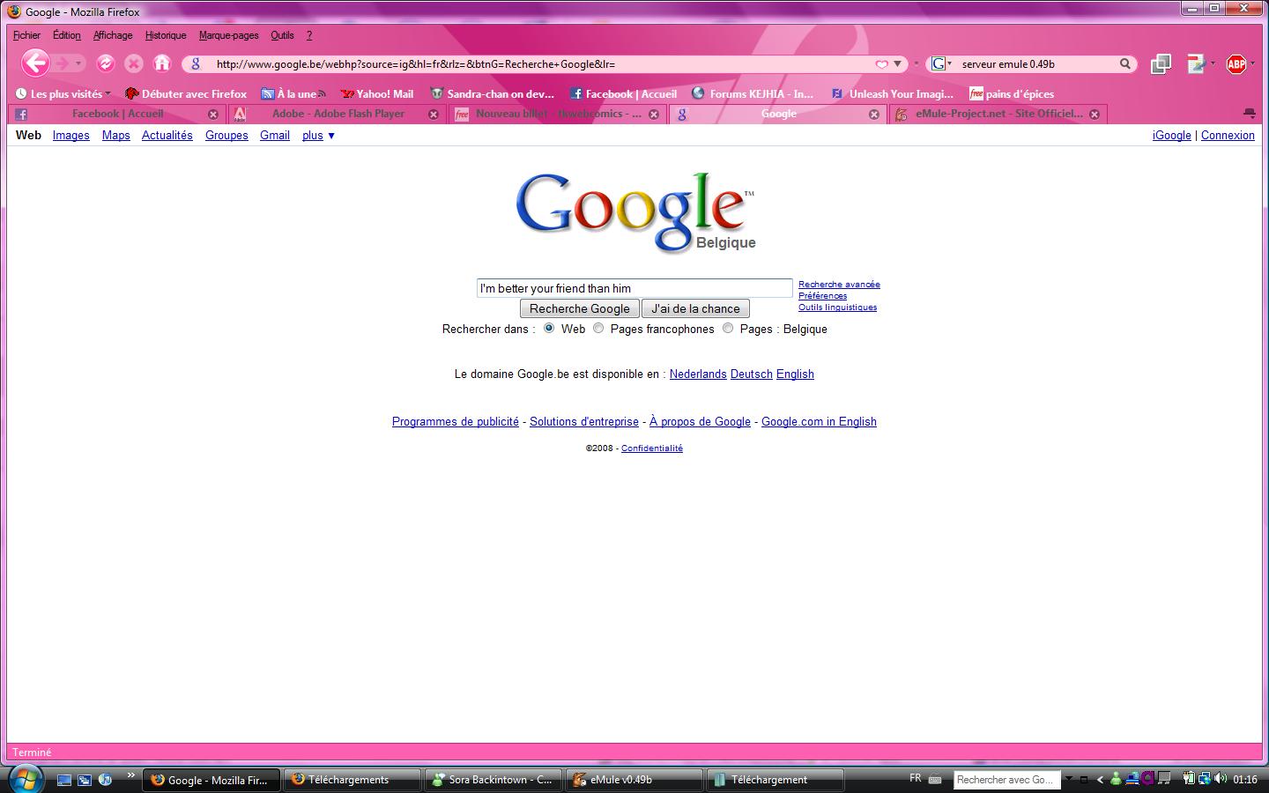Open Adblock Plus ABP icon
Screen dimensions: 1269x793
coord(1236,63)
